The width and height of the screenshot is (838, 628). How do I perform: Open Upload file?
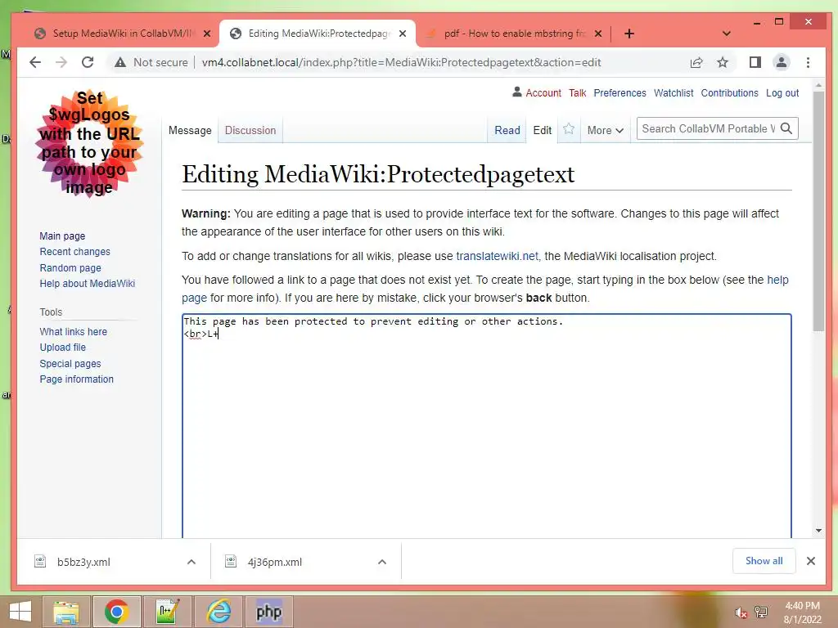pos(62,347)
